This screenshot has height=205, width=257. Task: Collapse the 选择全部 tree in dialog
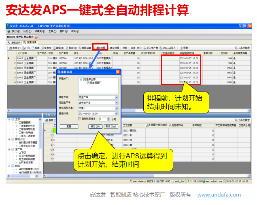(x=81, y=79)
